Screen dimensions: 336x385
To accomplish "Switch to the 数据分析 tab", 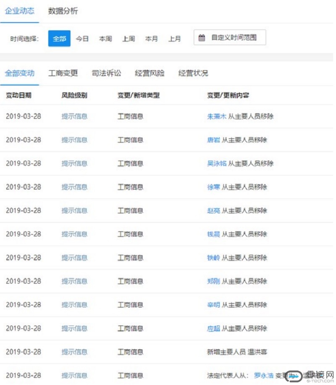I will tap(63, 11).
